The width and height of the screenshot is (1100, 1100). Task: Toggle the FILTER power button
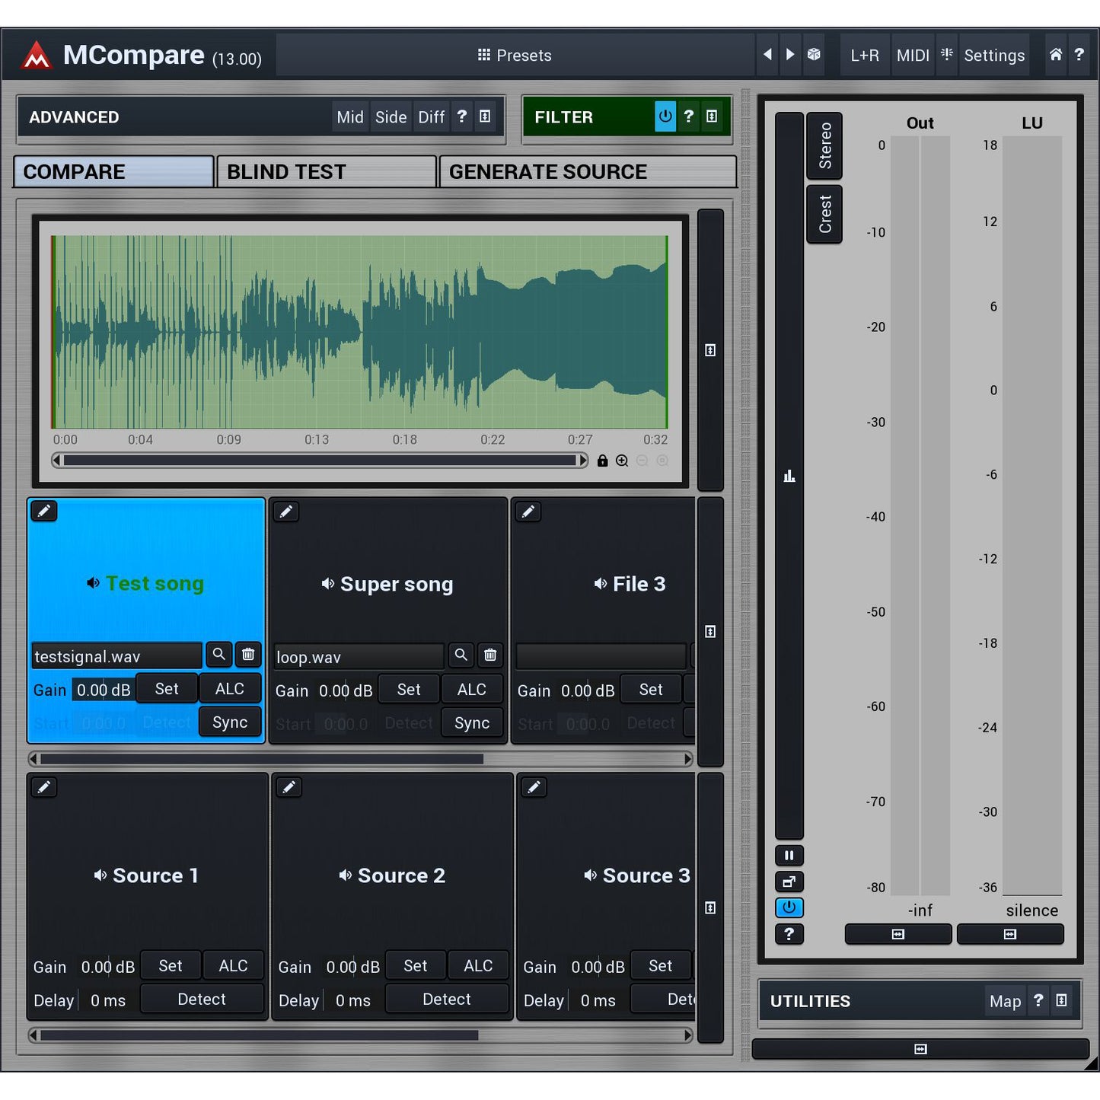click(665, 116)
